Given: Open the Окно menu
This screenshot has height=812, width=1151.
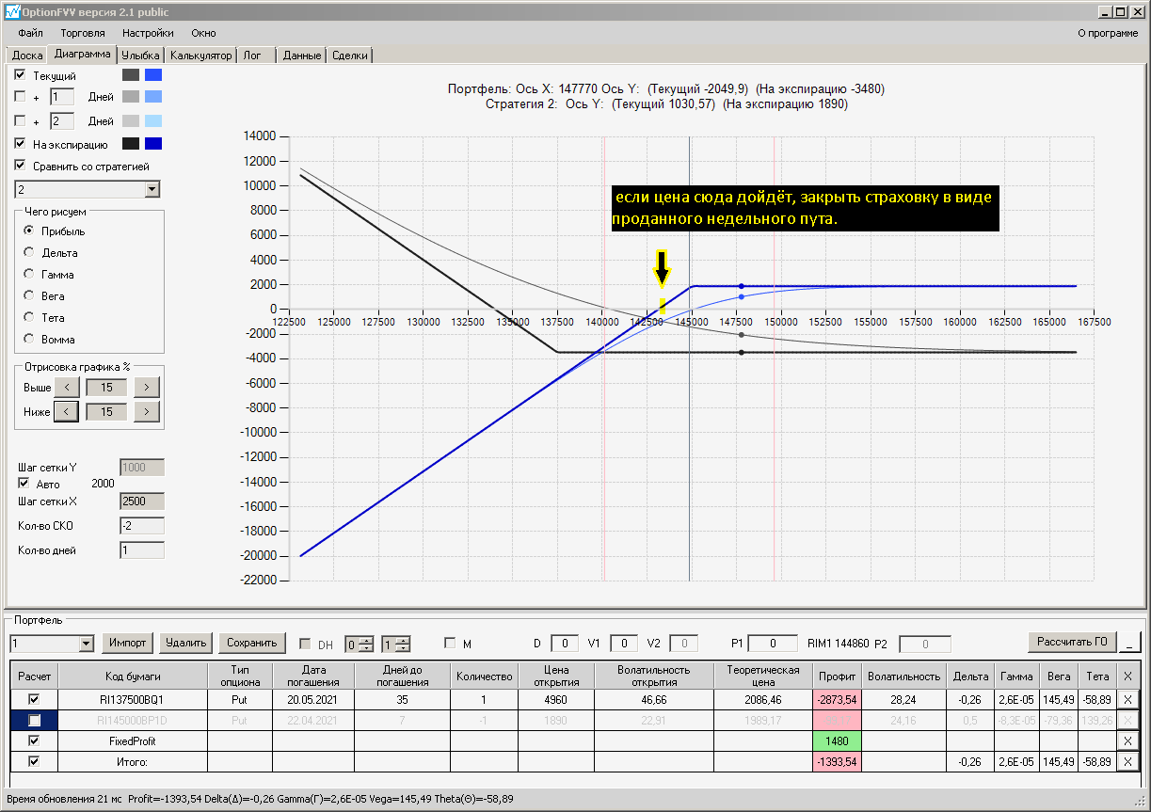Looking at the screenshot, I should (203, 33).
